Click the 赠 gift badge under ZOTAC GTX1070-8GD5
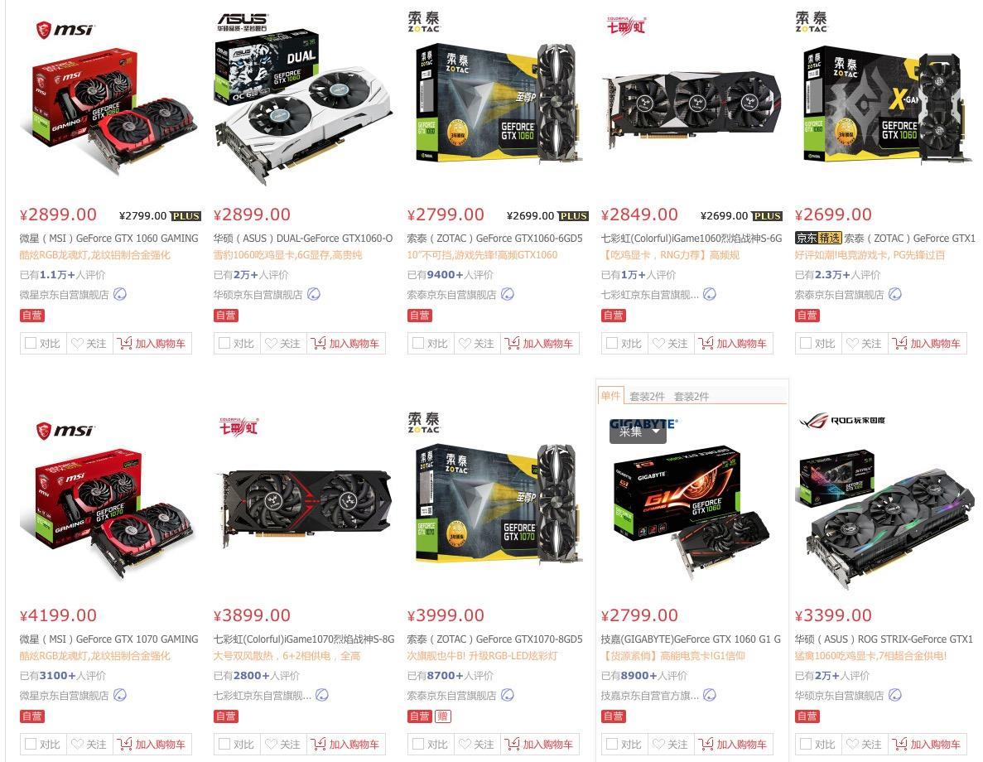This screenshot has width=983, height=762. (442, 716)
